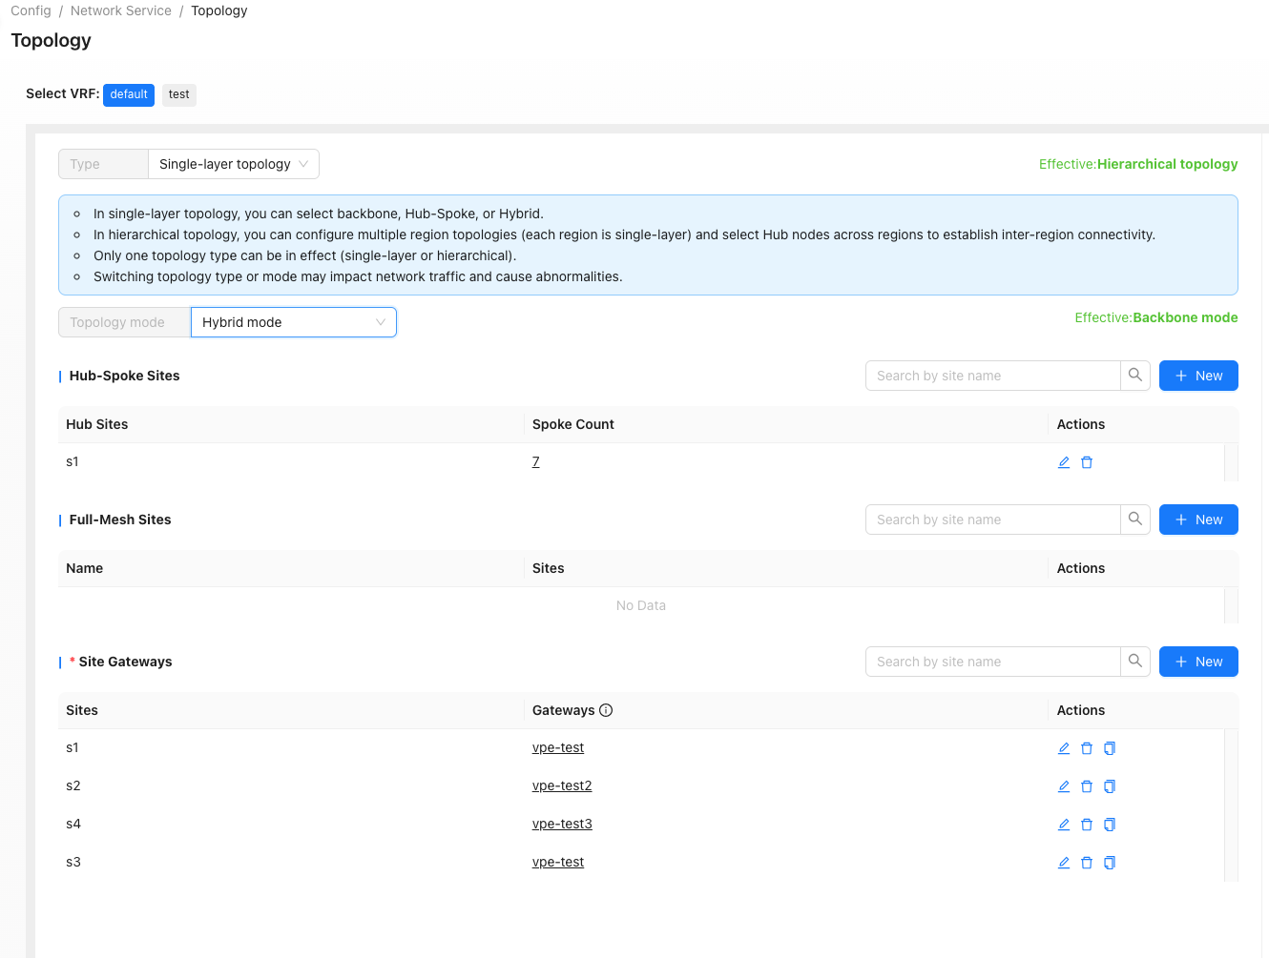
Task: Add a new Full-Mesh site group
Action: [x=1198, y=520]
